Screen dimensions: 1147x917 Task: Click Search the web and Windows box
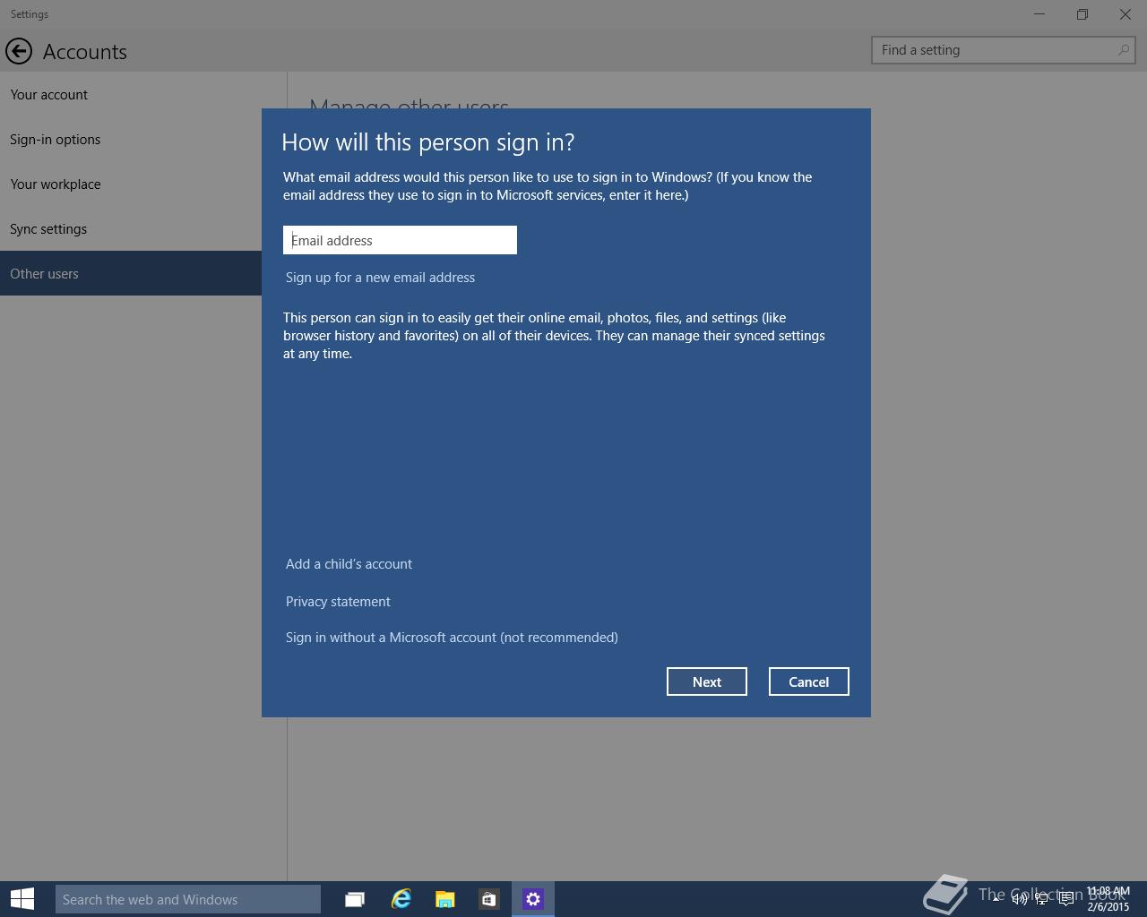188,899
